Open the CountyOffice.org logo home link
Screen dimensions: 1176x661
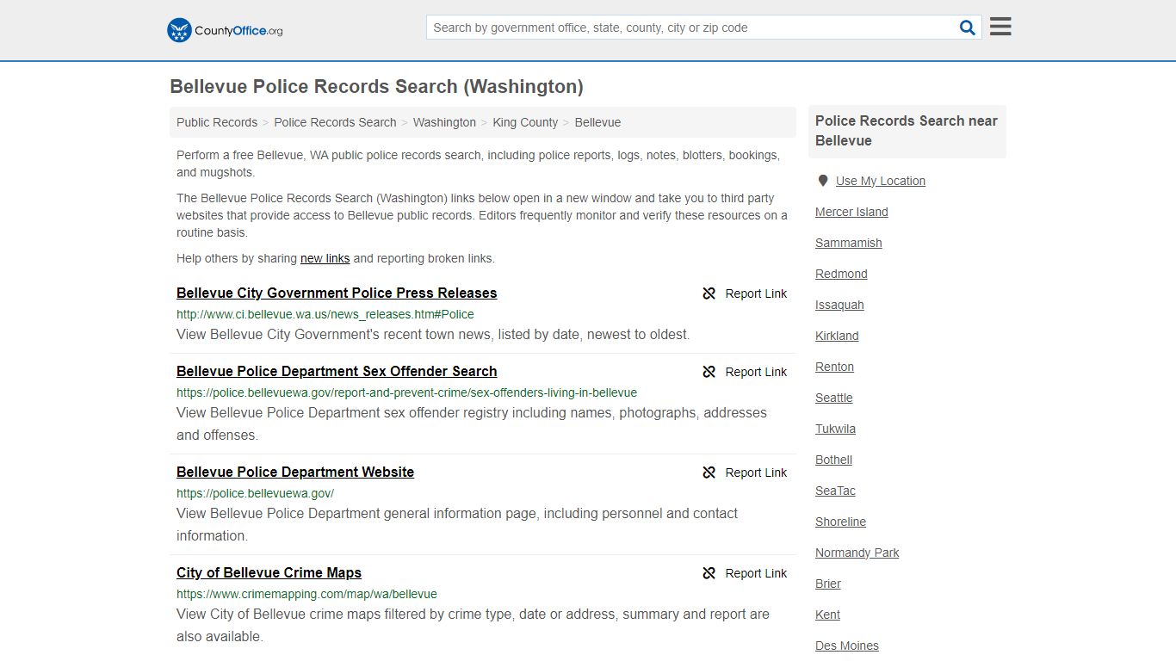[225, 30]
